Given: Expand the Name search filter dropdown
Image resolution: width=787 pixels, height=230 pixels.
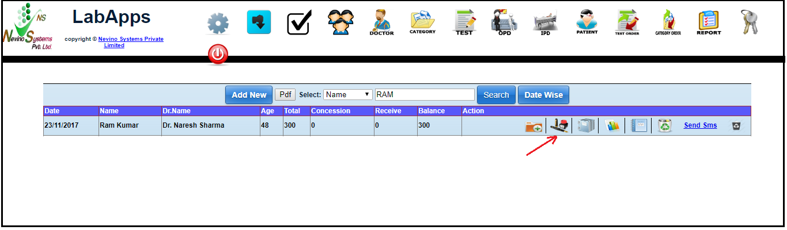Looking at the screenshot, I should tap(348, 95).
